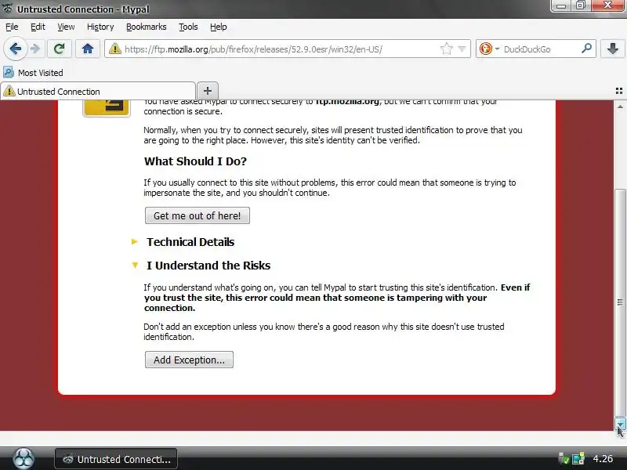Open the Downloads arrow button
Screen dimensions: 627x470
pyautogui.click(x=613, y=49)
